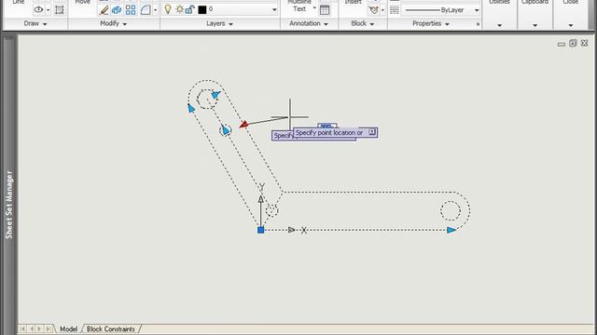Open the Fillet tool flyout arrow
597x335 pixels.
(x=155, y=10)
